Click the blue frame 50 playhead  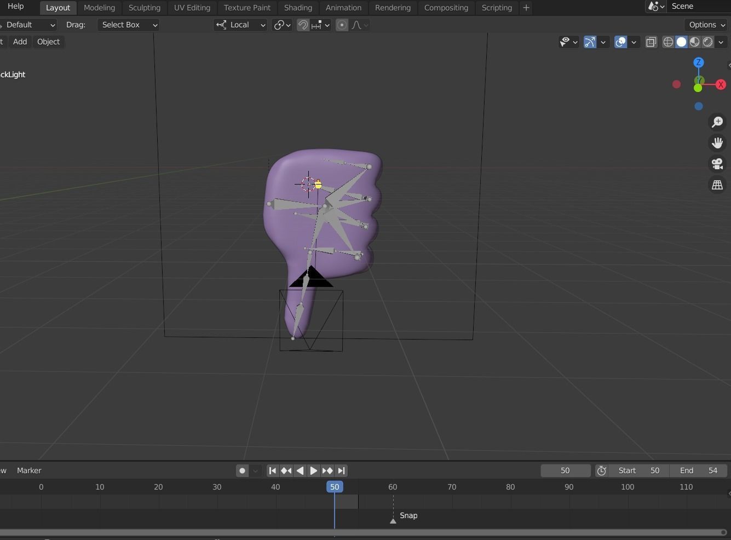(335, 487)
